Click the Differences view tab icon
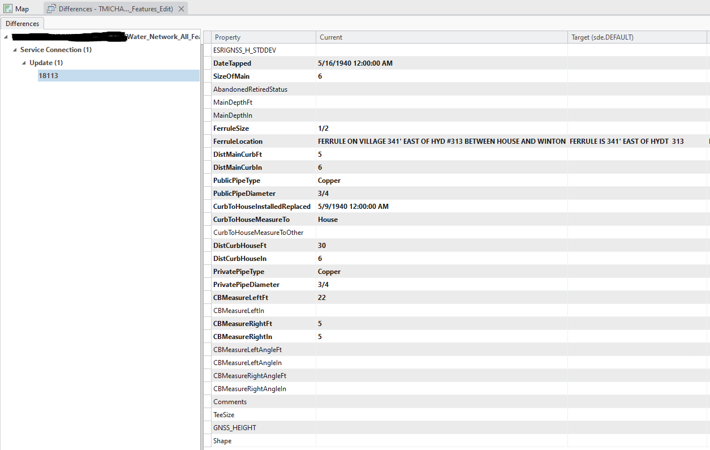The width and height of the screenshot is (710, 450). click(50, 8)
